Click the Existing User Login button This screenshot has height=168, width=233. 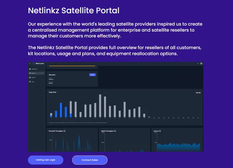pyautogui.click(x=46, y=160)
